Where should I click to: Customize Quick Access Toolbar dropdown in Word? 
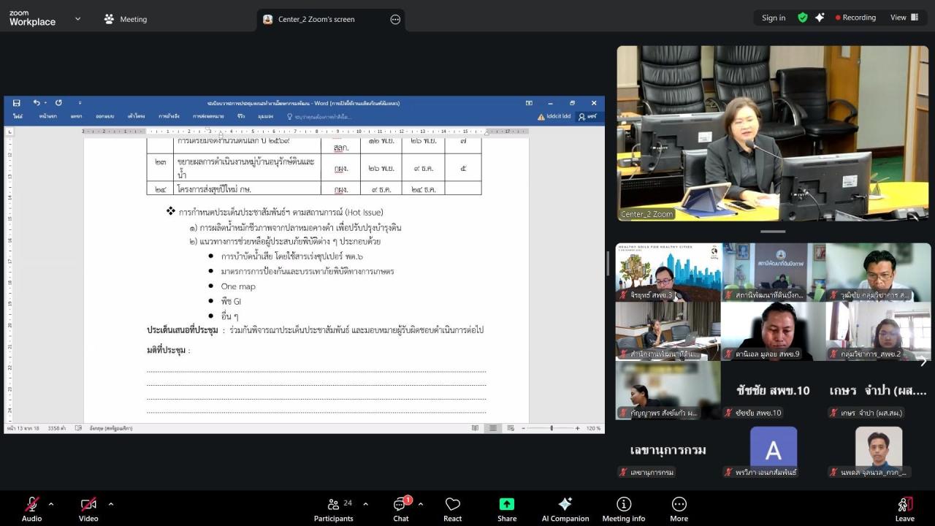(x=80, y=103)
